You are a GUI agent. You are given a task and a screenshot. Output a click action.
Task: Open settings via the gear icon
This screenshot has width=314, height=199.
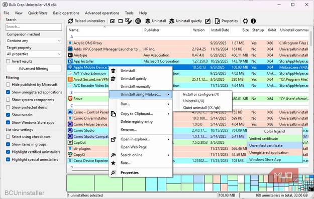245,21
